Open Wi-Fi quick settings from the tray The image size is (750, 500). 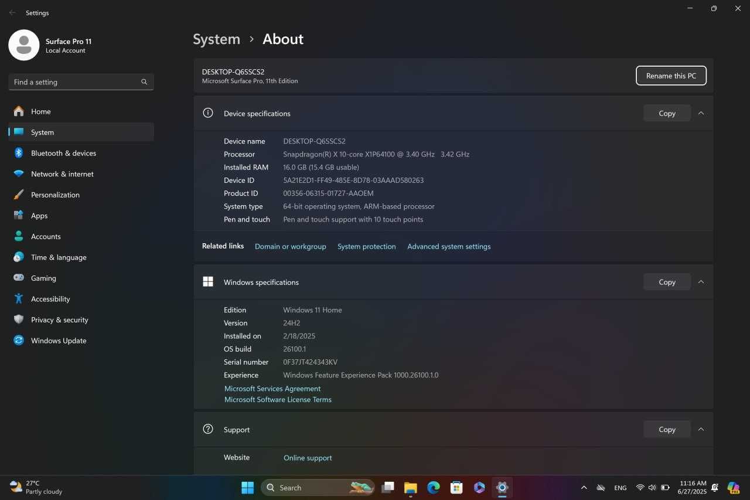point(640,488)
